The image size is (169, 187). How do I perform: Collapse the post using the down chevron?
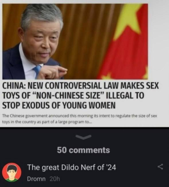(83, 137)
